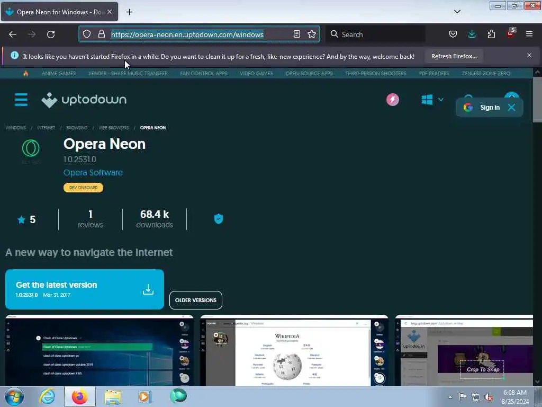Open the Video Games topic
The height and width of the screenshot is (407, 542).
click(256, 73)
